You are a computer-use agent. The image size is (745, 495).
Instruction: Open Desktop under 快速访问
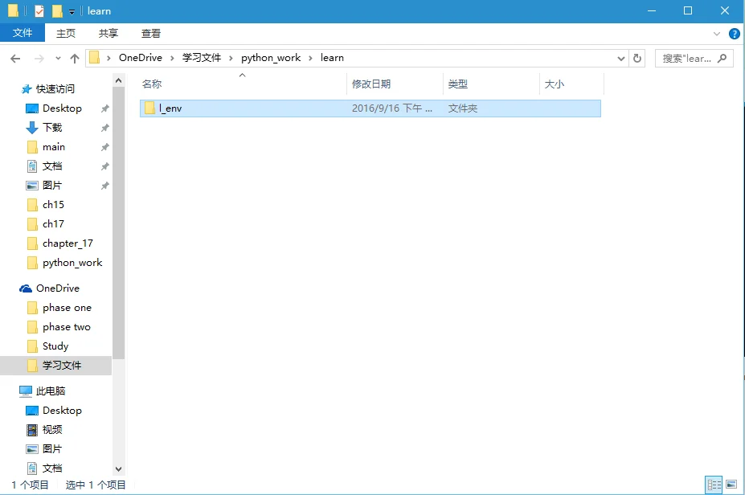62,108
